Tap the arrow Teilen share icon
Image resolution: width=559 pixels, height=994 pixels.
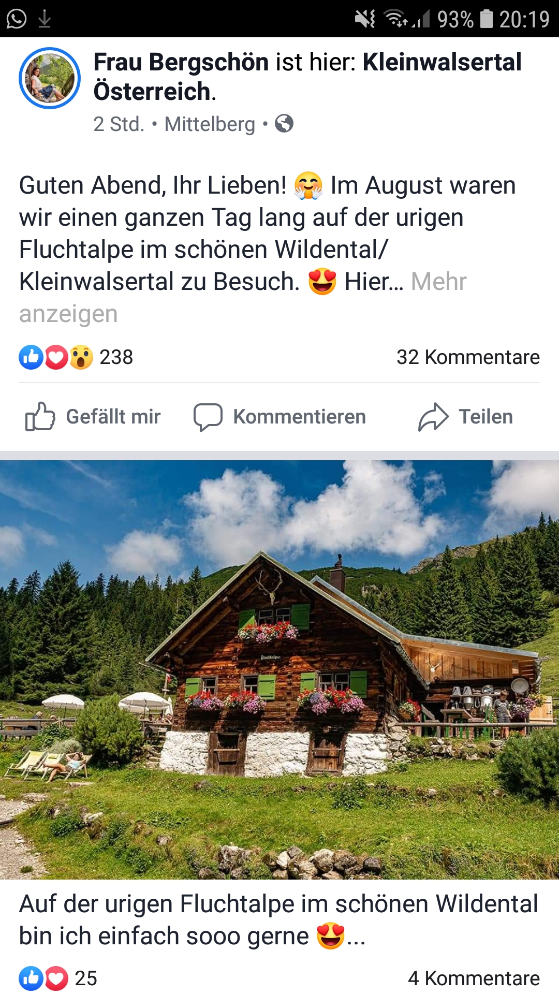(433, 417)
